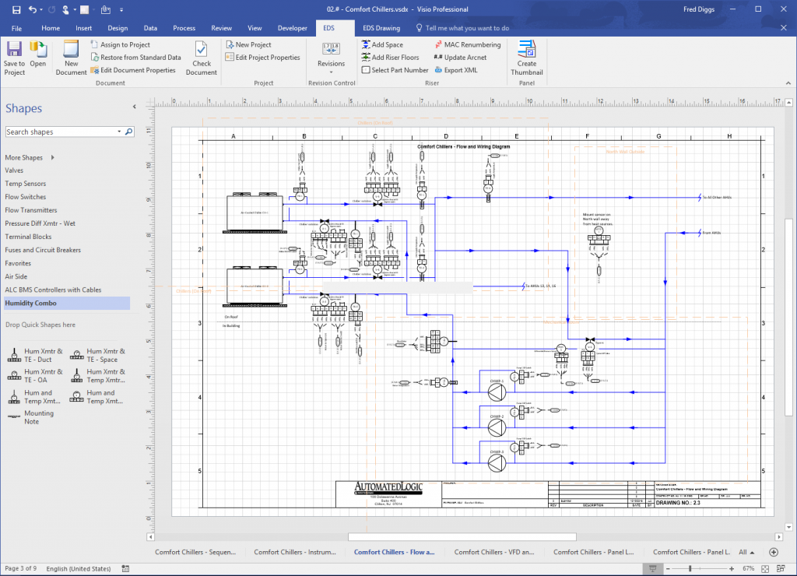Select Hum Xmtr & TE - Space shape
This screenshot has width=797, height=576.
pos(98,355)
